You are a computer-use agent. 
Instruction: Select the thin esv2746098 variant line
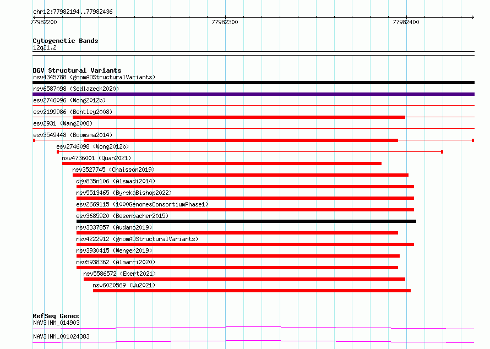coord(250,152)
